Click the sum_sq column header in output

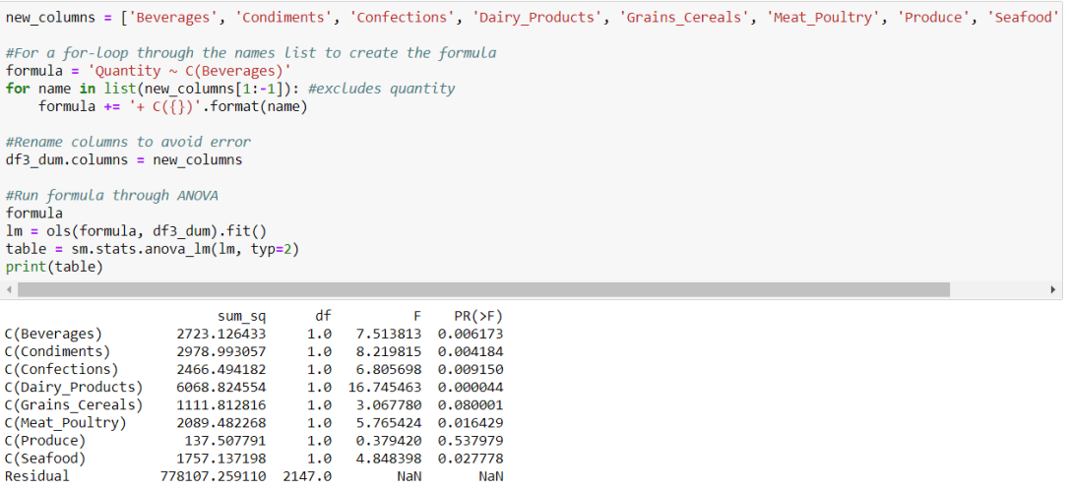point(240,317)
